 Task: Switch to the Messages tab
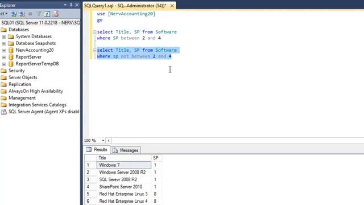point(126,150)
